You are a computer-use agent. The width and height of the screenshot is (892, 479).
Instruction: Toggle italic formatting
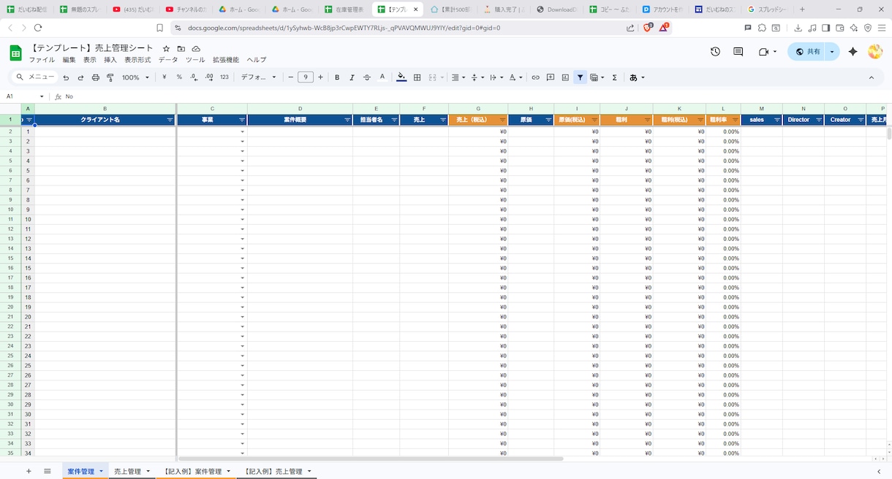point(352,77)
